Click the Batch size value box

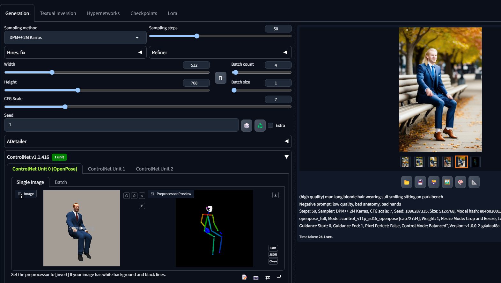click(278, 83)
